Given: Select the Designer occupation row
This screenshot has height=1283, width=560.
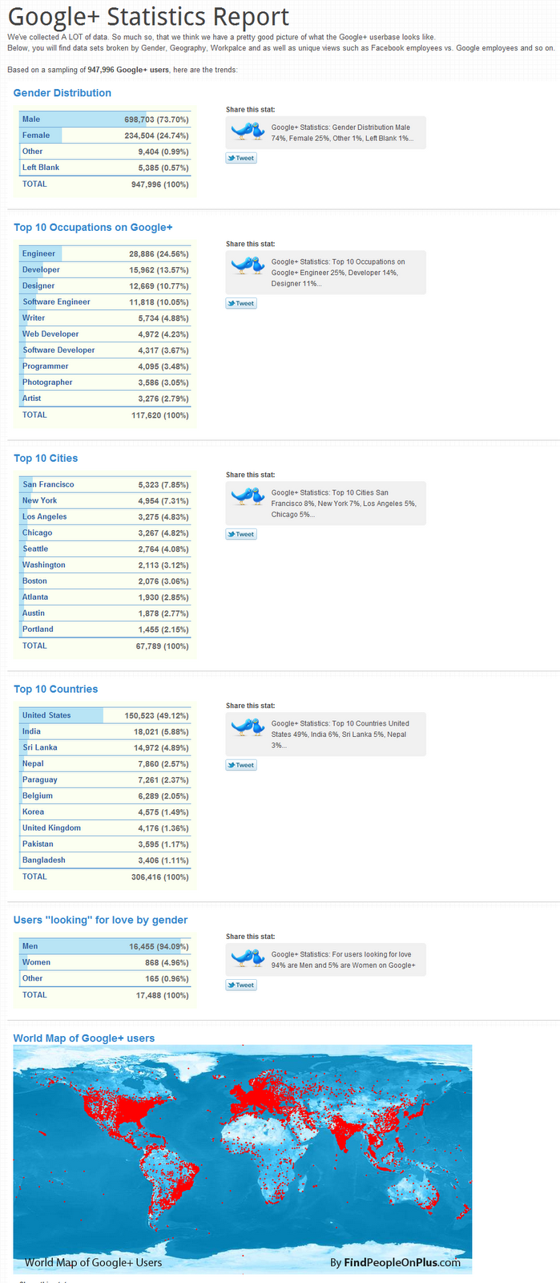Looking at the screenshot, I should (105, 286).
